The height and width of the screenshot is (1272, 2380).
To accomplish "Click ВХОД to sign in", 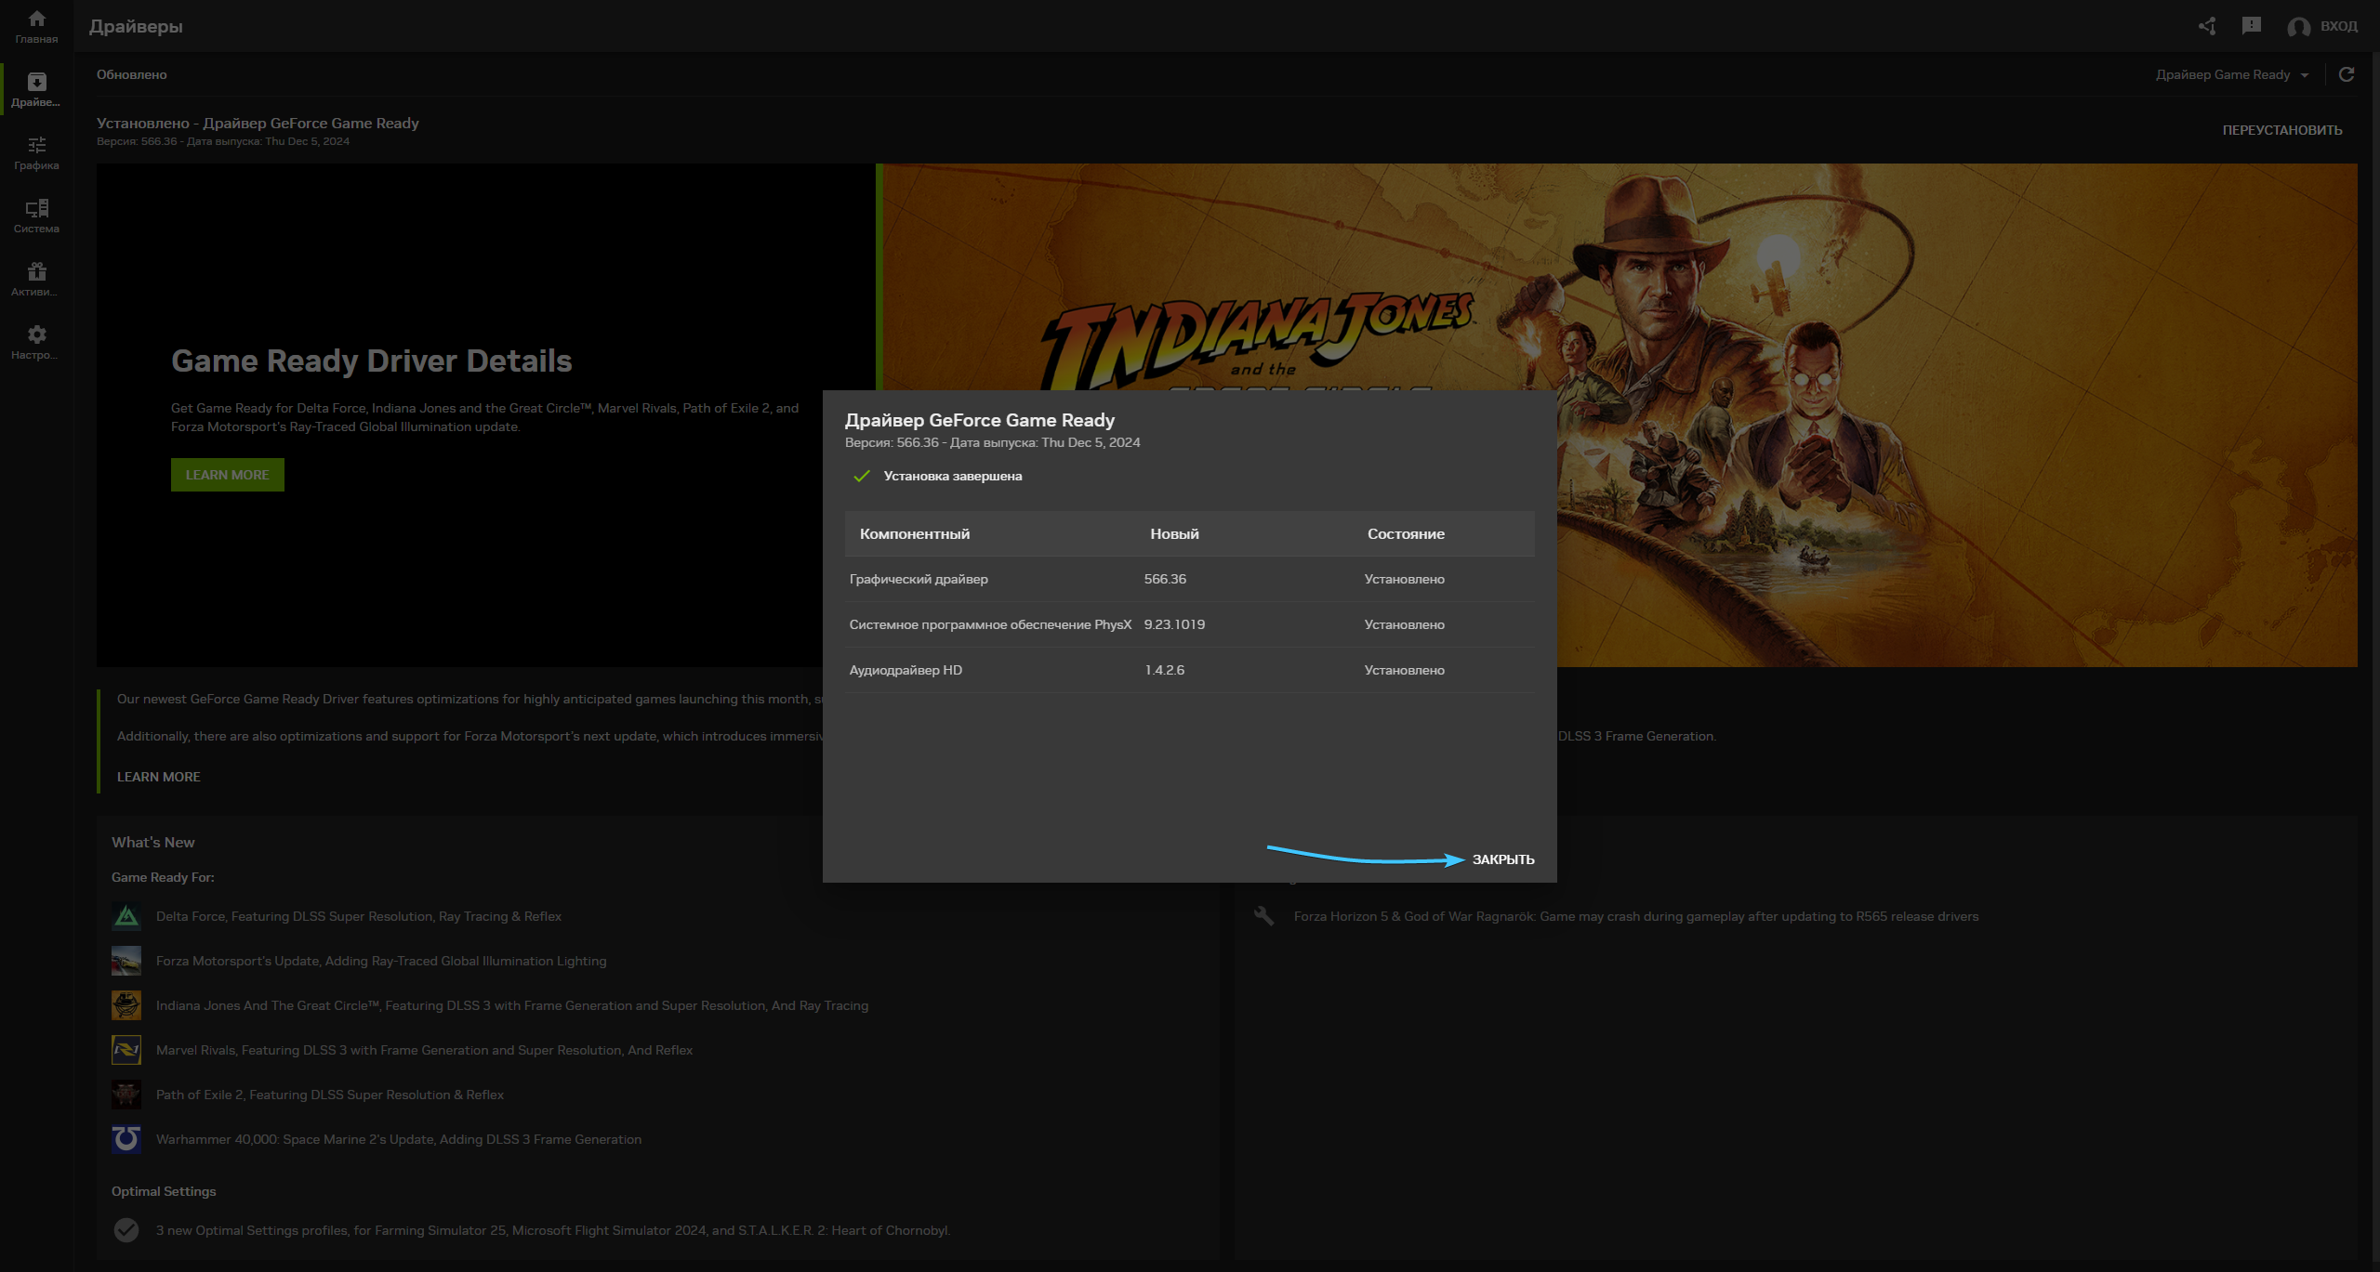I will pos(2338,26).
